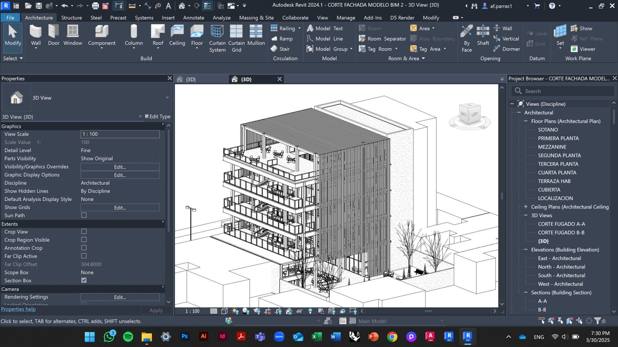The height and width of the screenshot is (347, 618).
Task: Open the Select panel dropdown
Action: pos(13,58)
